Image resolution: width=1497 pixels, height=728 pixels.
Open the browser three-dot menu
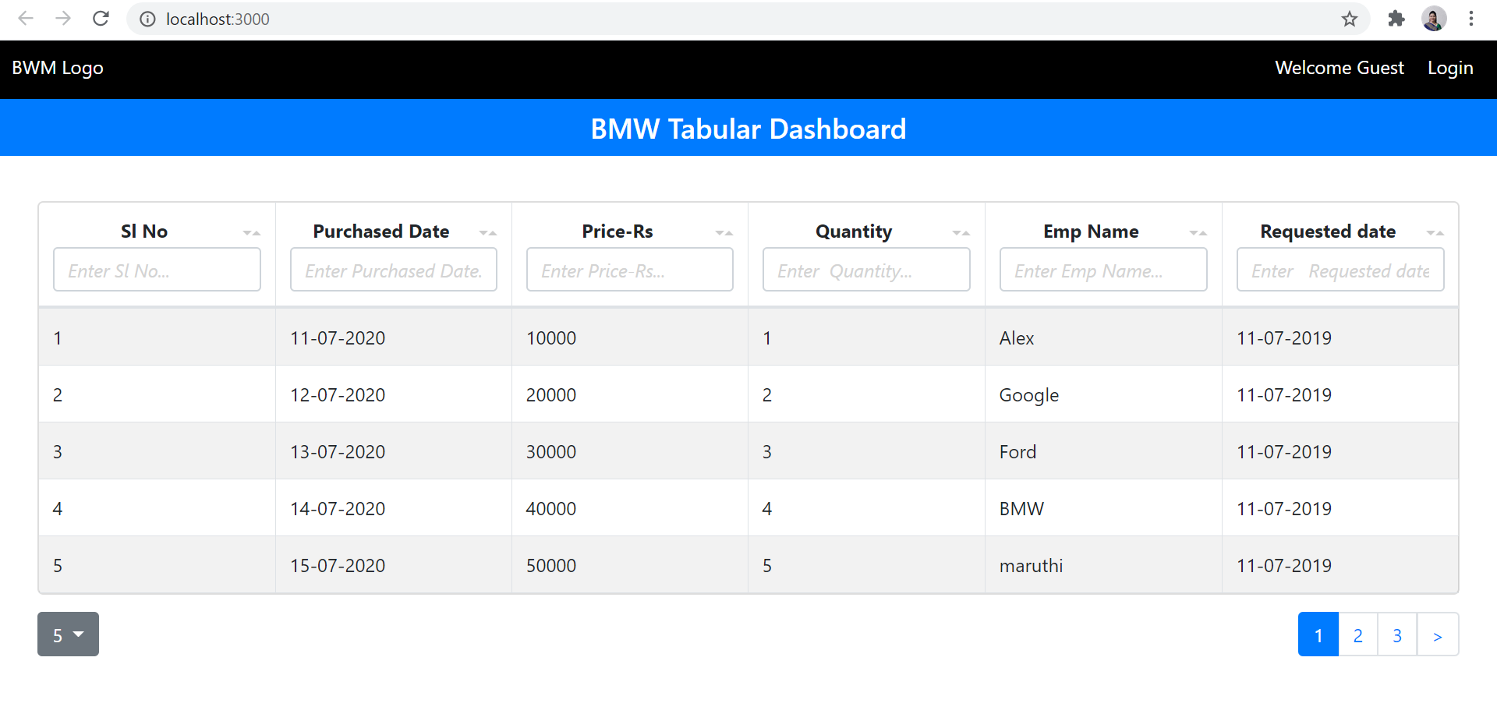click(1472, 19)
